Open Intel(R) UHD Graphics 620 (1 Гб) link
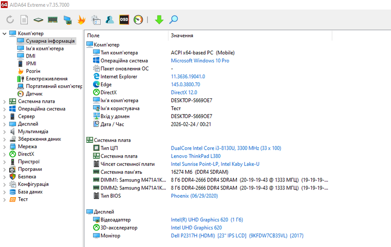Image resolution: width=391 pixels, height=247 pixels. click(207, 220)
